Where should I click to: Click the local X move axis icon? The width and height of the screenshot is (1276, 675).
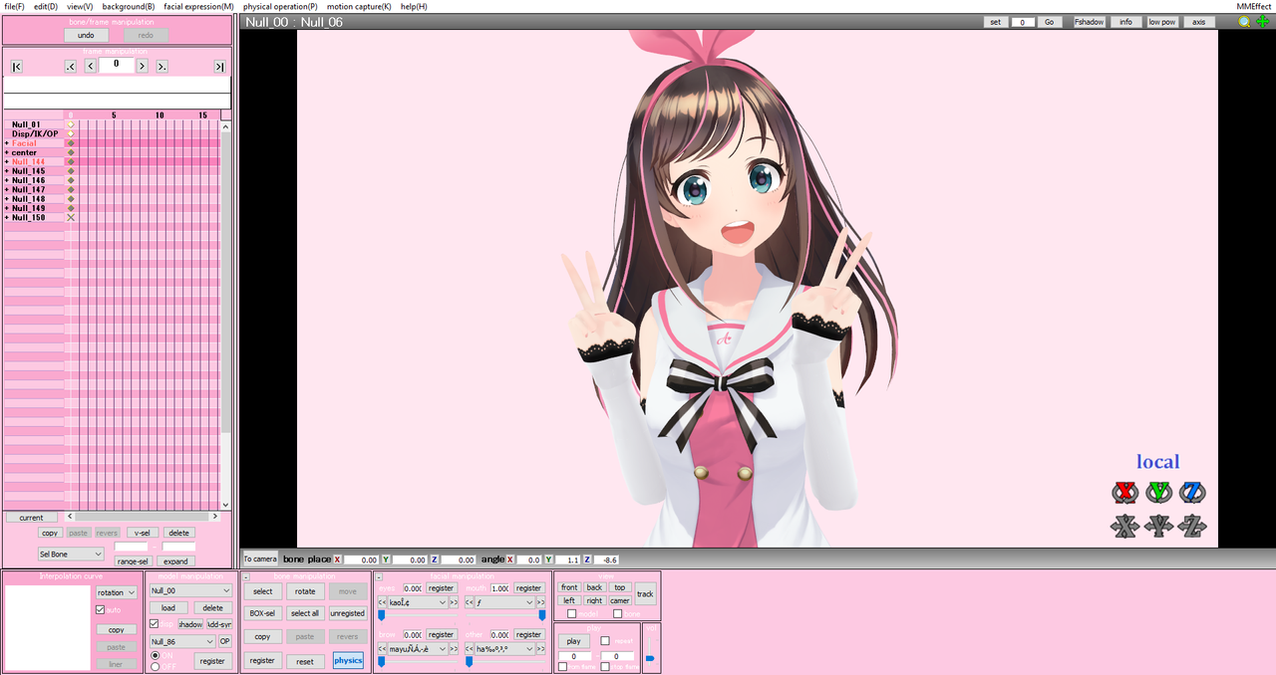1124,527
